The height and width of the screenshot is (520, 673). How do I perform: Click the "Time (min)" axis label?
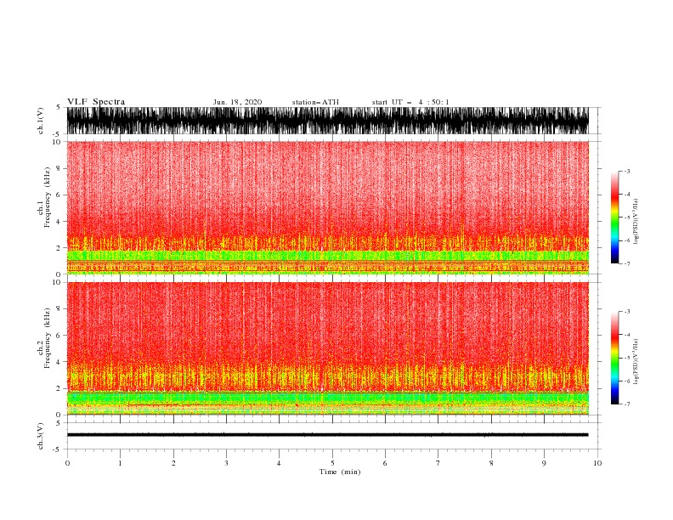tap(340, 472)
